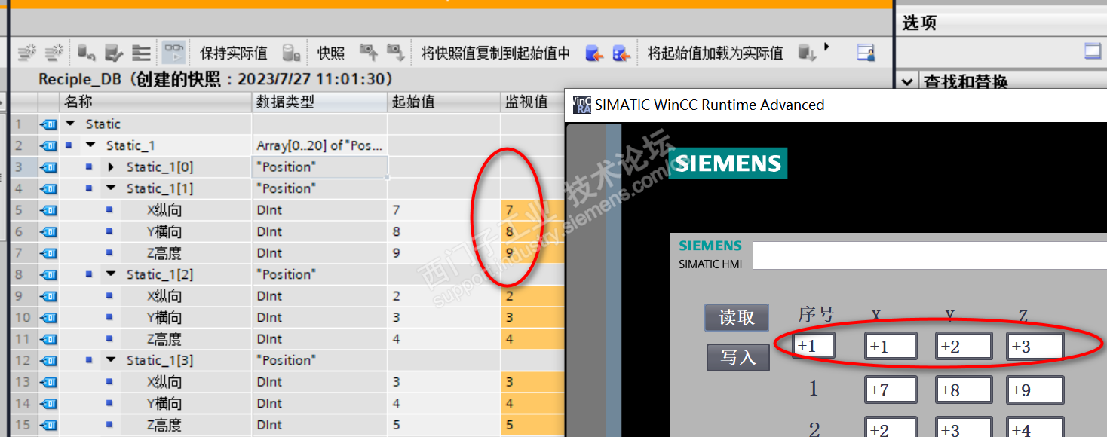1107x437 pixels.
Task: Collapse the 查找和替换 section
Action: click(x=908, y=81)
